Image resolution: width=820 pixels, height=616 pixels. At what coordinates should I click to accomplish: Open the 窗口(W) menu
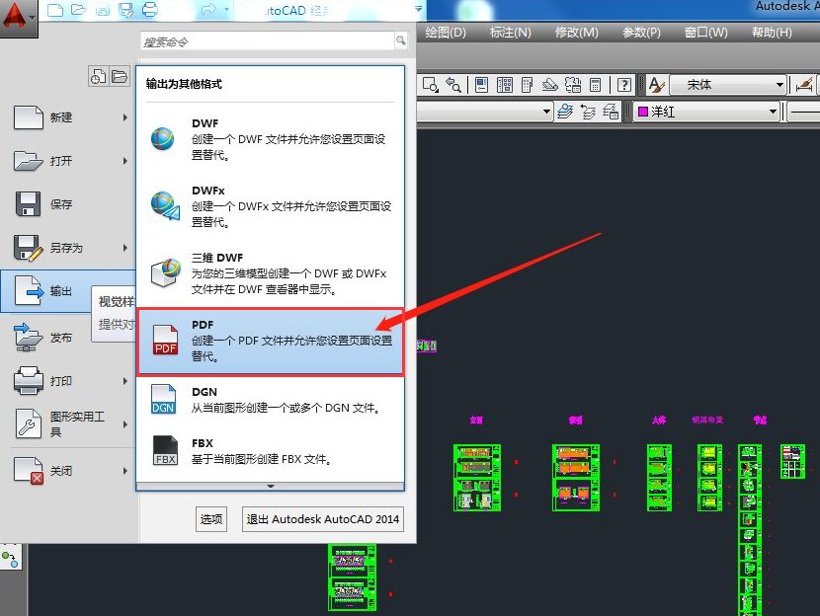click(x=706, y=33)
